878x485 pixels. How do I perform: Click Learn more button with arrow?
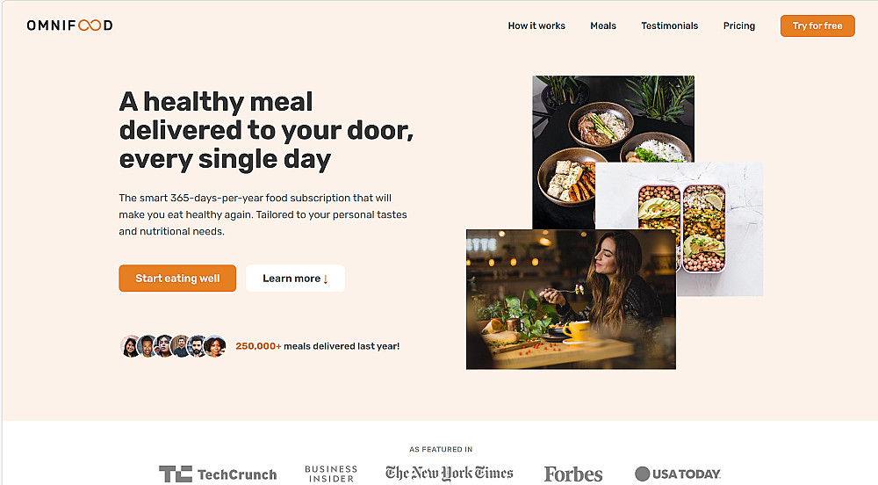pyautogui.click(x=295, y=279)
